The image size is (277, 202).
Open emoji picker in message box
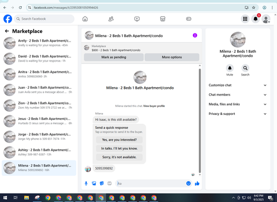pyautogui.click(x=188, y=183)
